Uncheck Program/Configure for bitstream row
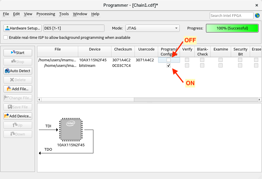The image size is (262, 179). coord(169,65)
